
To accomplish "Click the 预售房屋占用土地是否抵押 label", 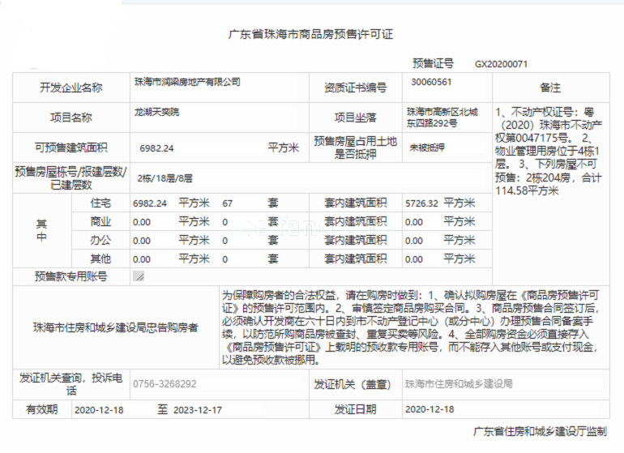I will (x=355, y=147).
